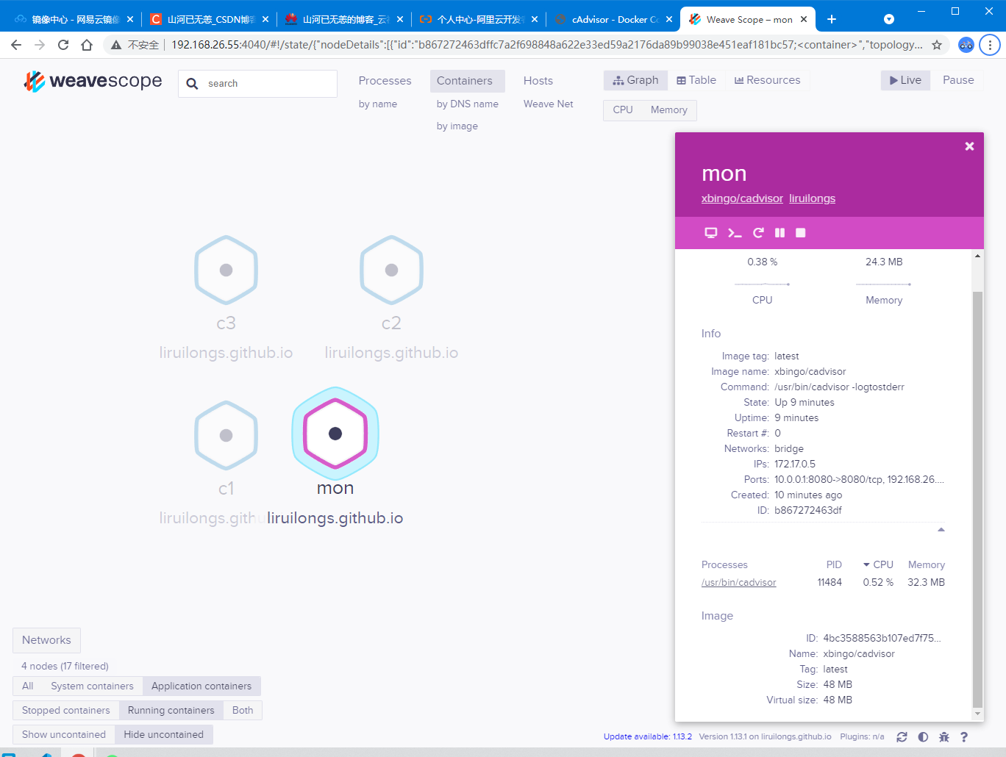This screenshot has height=757, width=1006.
Task: Click the Weave Scope logo
Action: coord(93,81)
